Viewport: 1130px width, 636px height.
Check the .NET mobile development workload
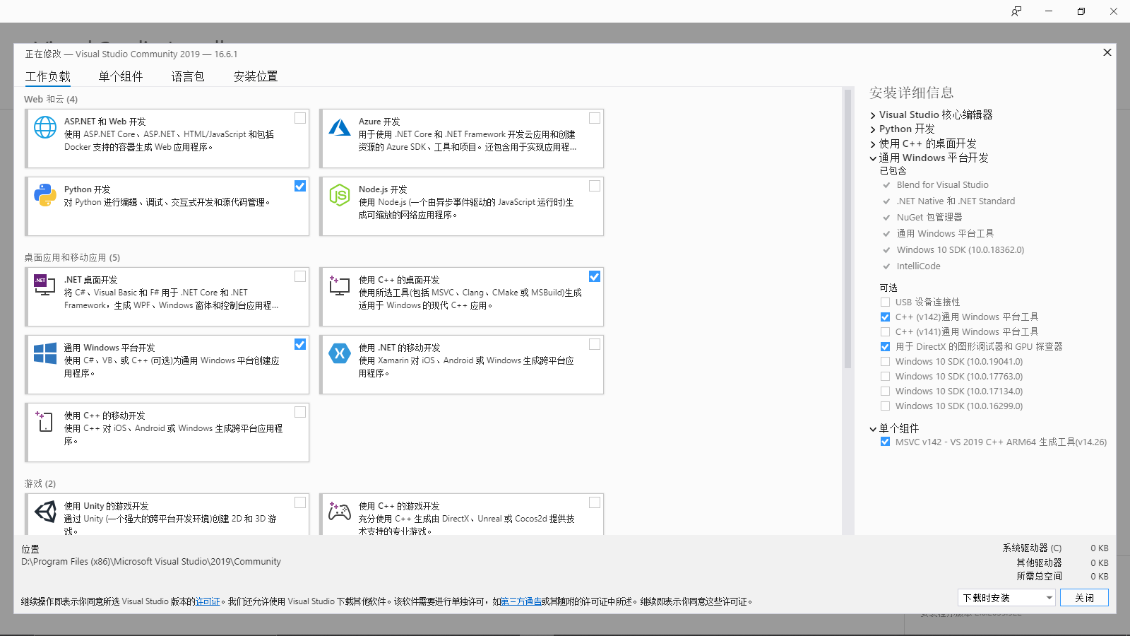click(x=595, y=344)
